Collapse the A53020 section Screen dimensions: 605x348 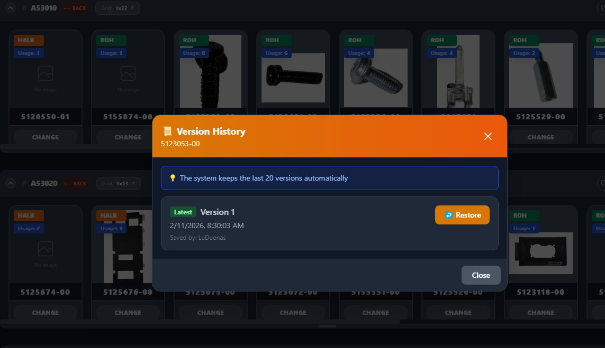tap(11, 183)
